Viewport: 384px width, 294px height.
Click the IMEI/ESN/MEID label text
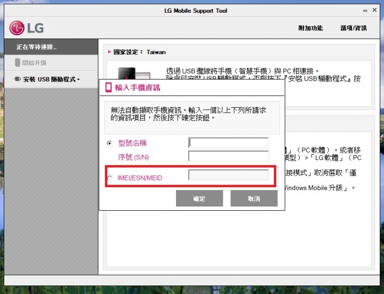pyautogui.click(x=140, y=178)
